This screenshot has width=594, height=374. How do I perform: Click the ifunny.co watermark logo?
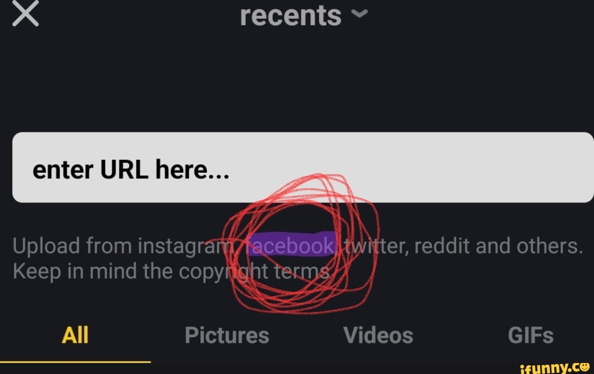pyautogui.click(x=555, y=367)
